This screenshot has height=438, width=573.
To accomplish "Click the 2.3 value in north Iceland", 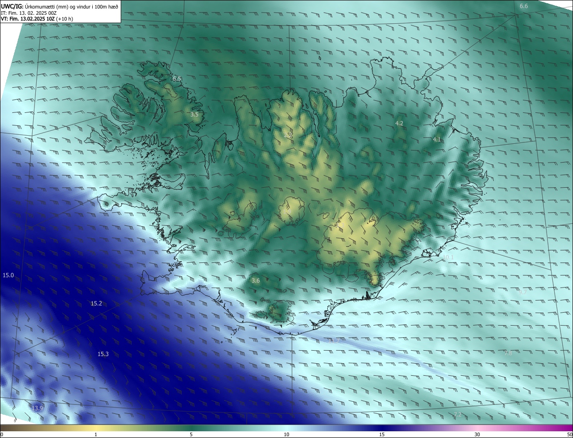I will click(289, 134).
